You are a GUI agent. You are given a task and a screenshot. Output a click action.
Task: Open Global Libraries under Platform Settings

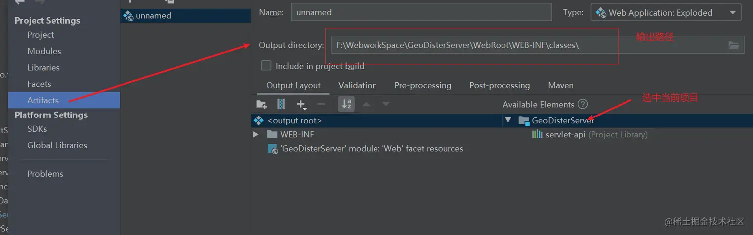[x=57, y=145]
